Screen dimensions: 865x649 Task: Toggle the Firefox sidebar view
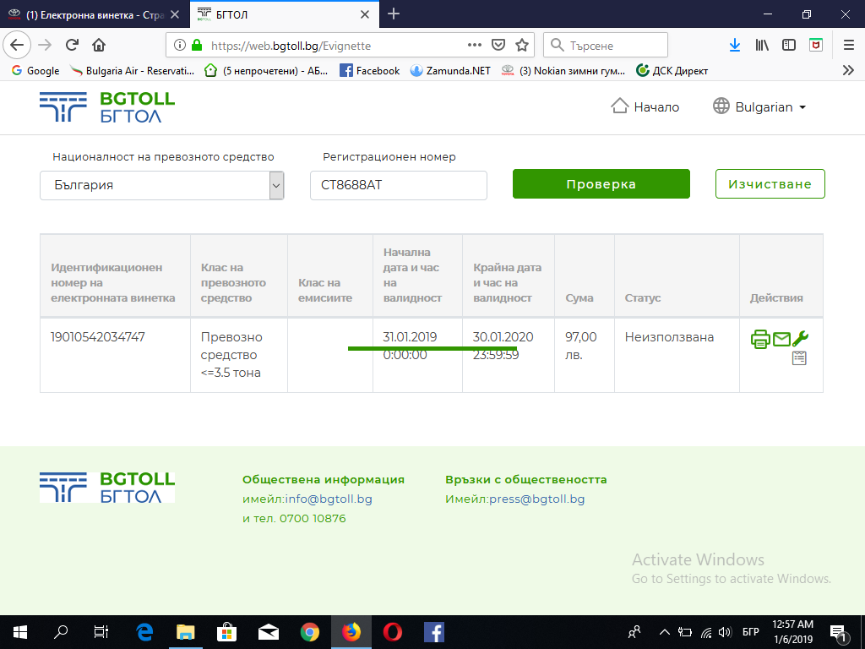point(789,46)
